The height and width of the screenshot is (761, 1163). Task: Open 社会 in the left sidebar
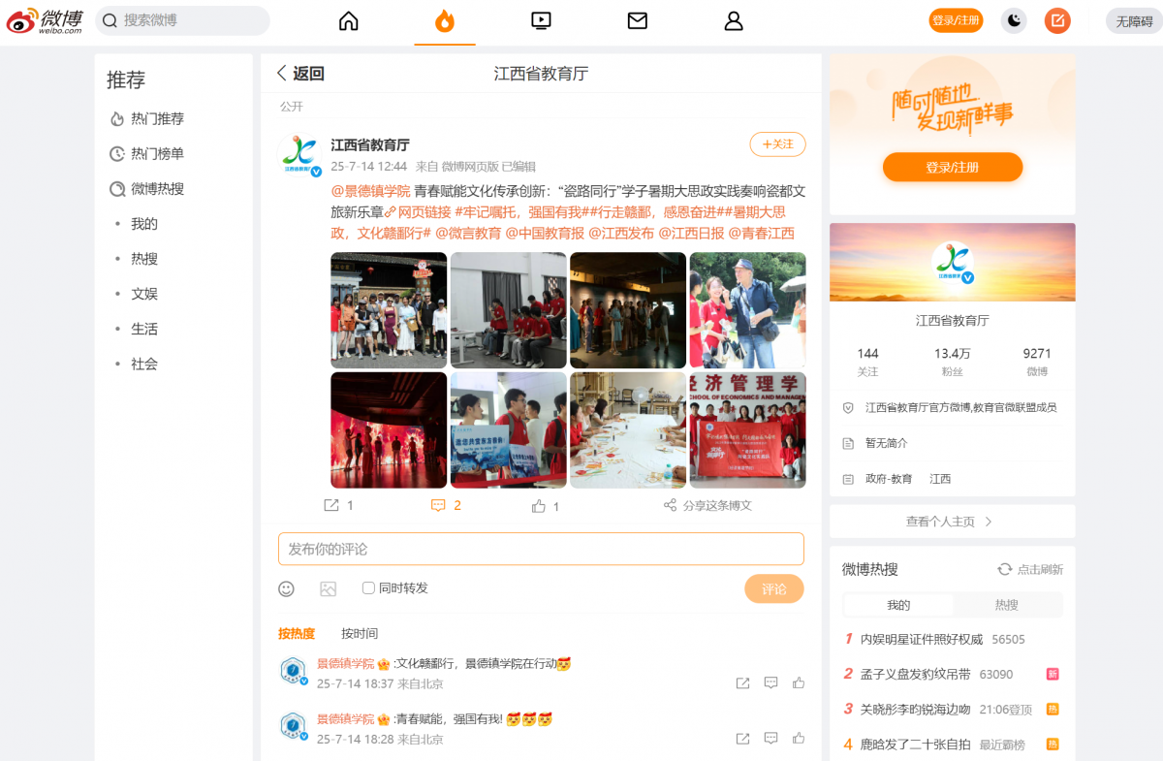pos(144,364)
